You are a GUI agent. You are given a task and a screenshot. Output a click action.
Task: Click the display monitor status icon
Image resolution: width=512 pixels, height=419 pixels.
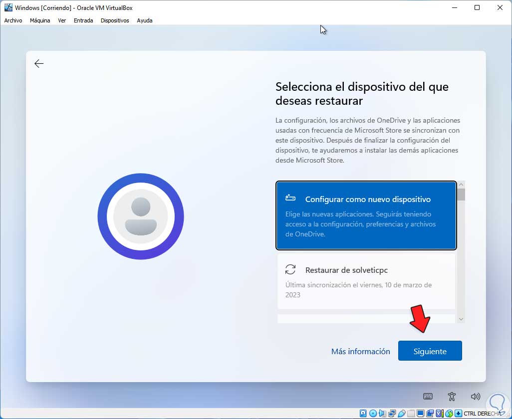click(x=421, y=414)
